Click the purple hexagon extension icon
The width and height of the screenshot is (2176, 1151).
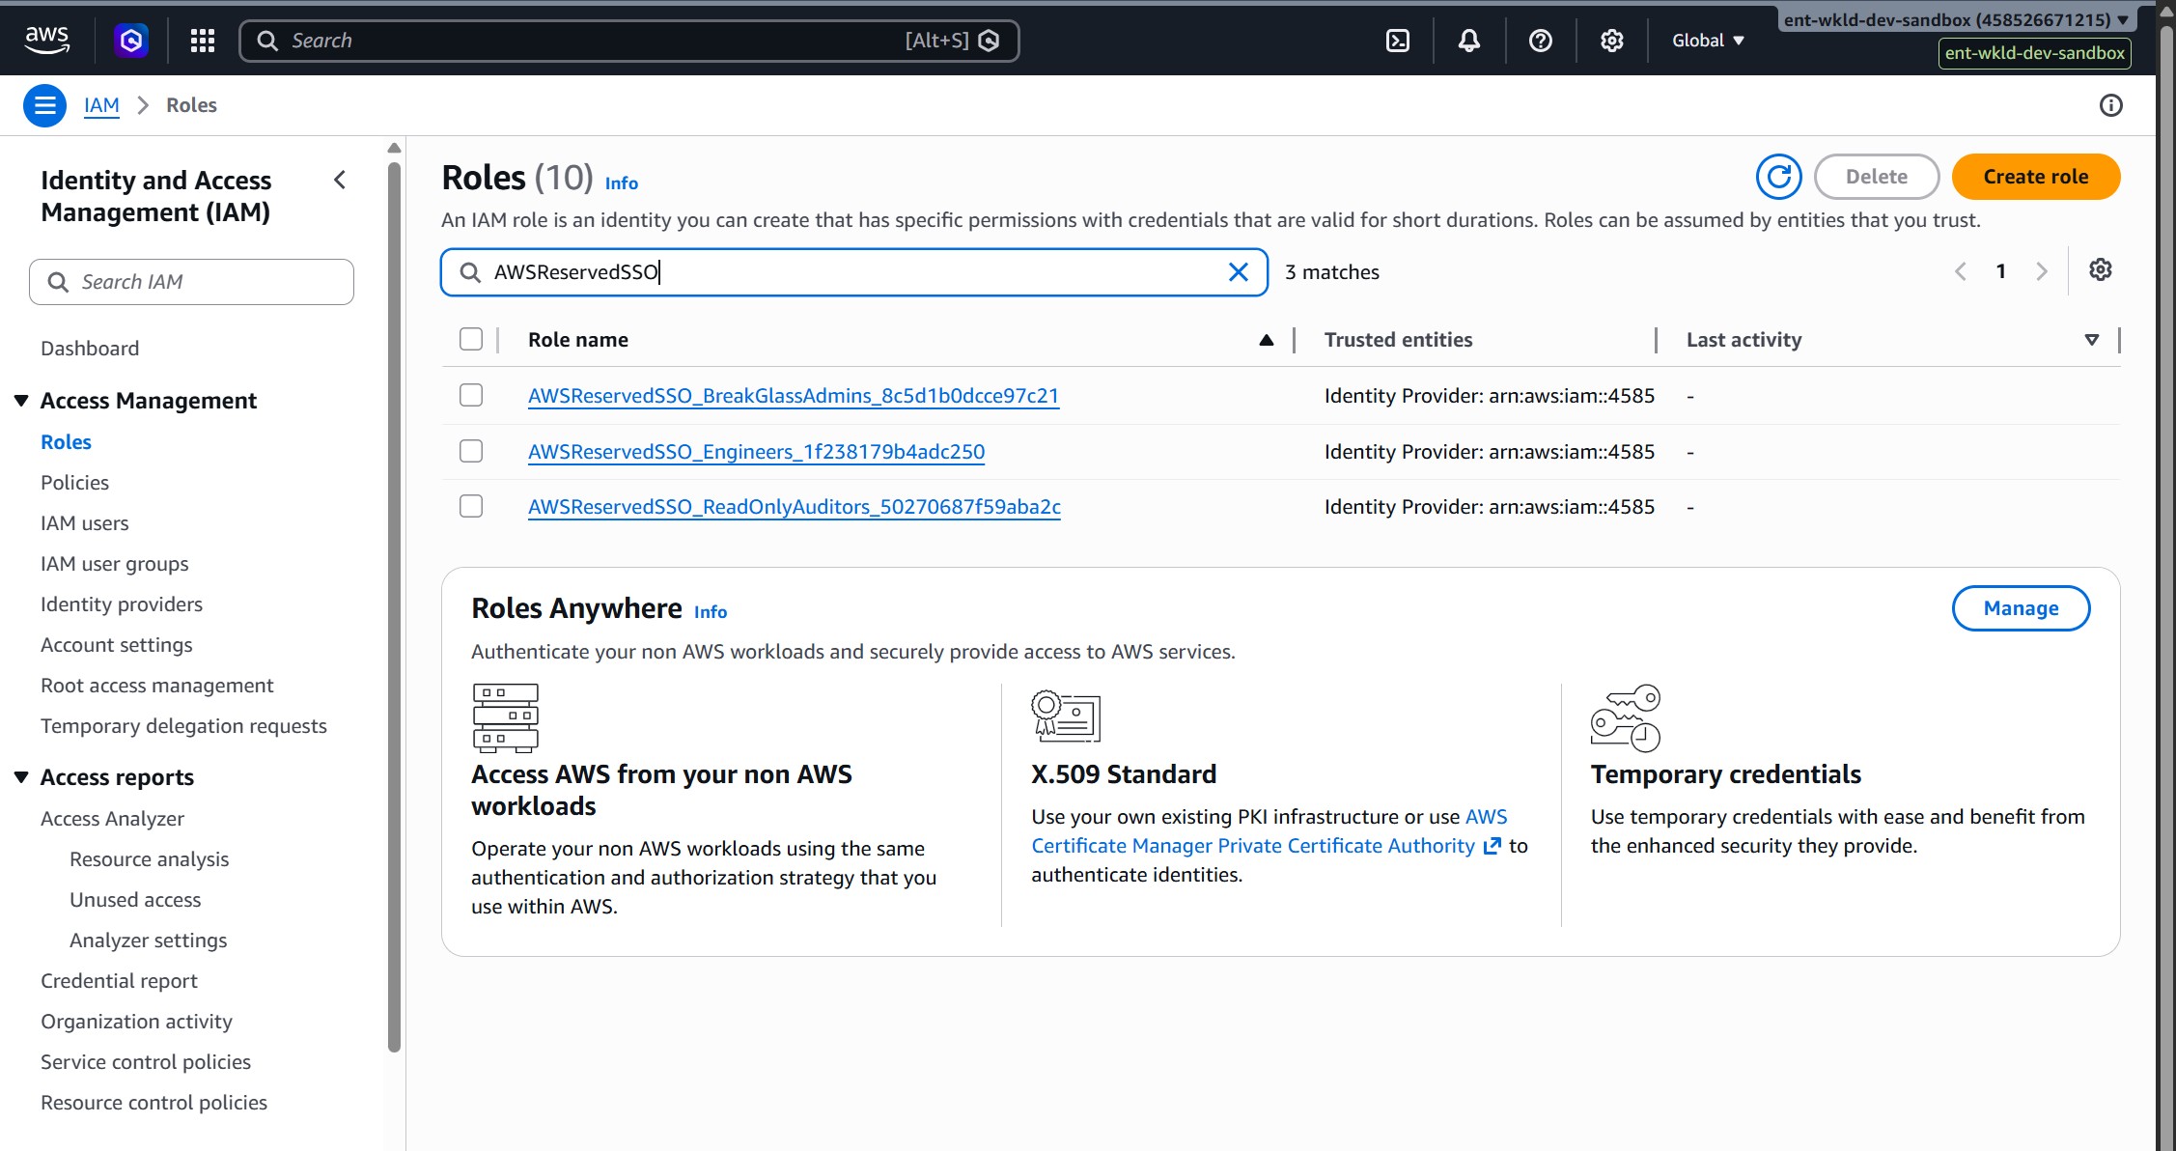click(x=131, y=40)
